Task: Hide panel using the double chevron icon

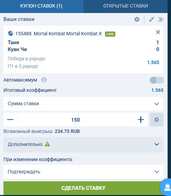Action: (161, 20)
